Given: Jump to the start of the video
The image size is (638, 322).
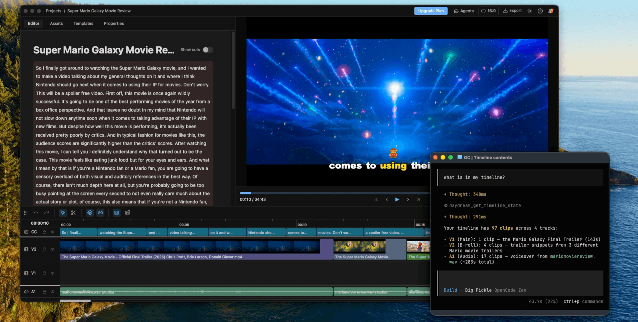Looking at the screenshot, I should click(x=376, y=200).
